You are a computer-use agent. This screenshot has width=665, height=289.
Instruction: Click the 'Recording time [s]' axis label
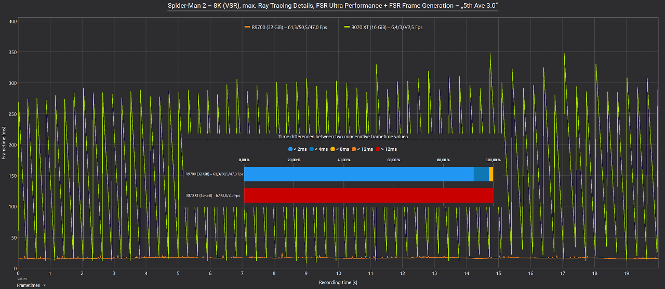tap(338, 282)
